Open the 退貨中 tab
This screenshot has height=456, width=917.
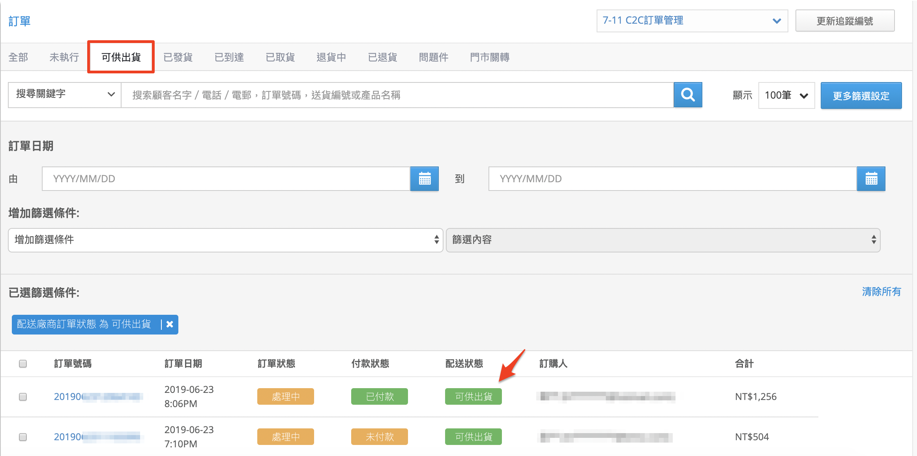click(331, 57)
